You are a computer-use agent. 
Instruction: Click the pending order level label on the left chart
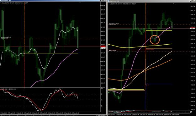[6, 37]
